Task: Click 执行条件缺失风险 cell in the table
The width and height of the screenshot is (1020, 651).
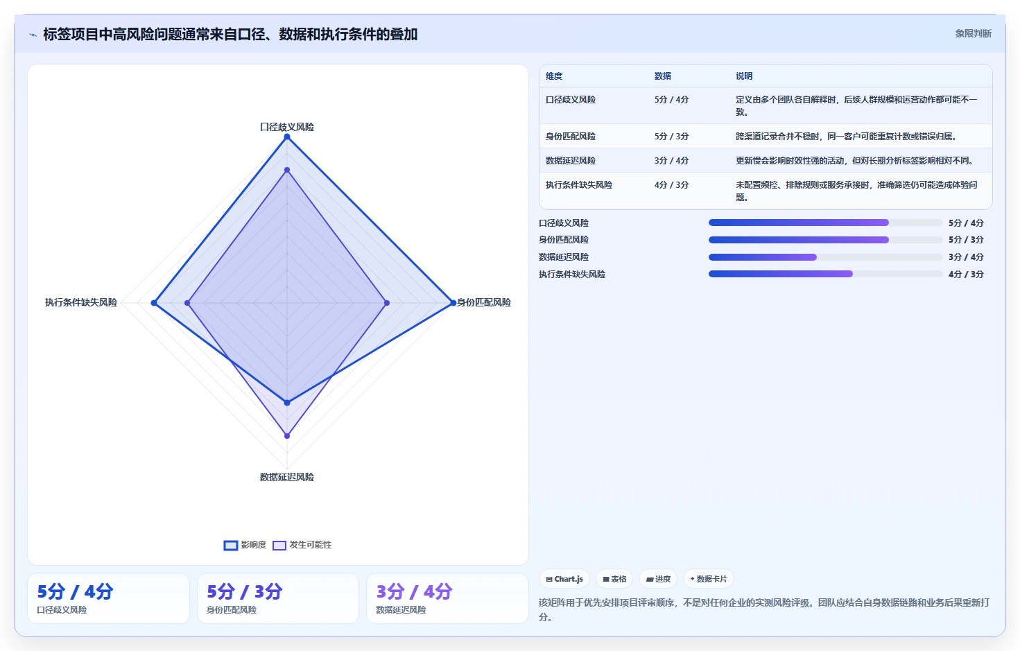Action: click(x=579, y=185)
